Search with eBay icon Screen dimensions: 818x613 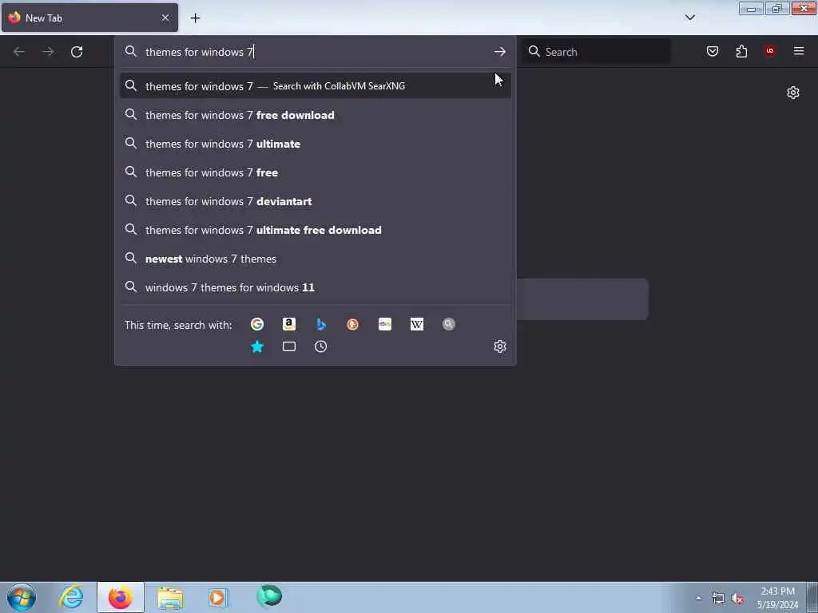pyautogui.click(x=385, y=324)
